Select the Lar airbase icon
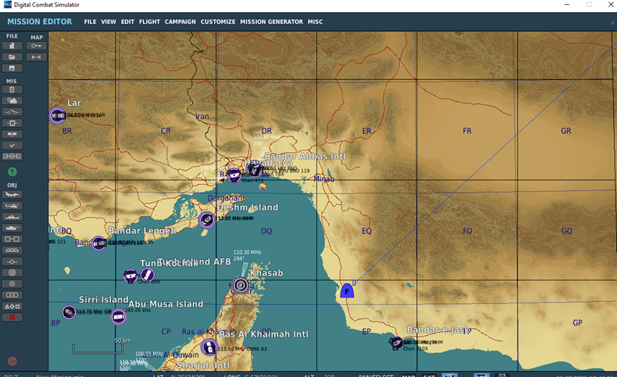Viewport: 617px width, 377px height. click(x=57, y=116)
